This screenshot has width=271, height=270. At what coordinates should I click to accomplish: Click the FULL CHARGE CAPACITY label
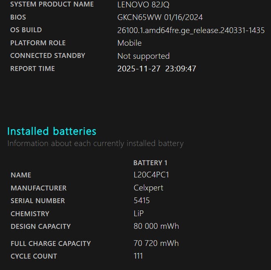click(51, 243)
